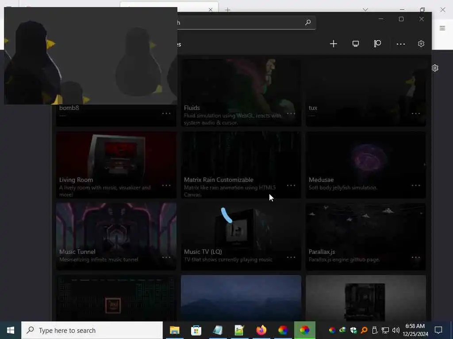Open the monitor control panel icon

click(x=356, y=44)
